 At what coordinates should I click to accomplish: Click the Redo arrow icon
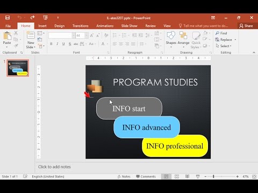(32, 18)
